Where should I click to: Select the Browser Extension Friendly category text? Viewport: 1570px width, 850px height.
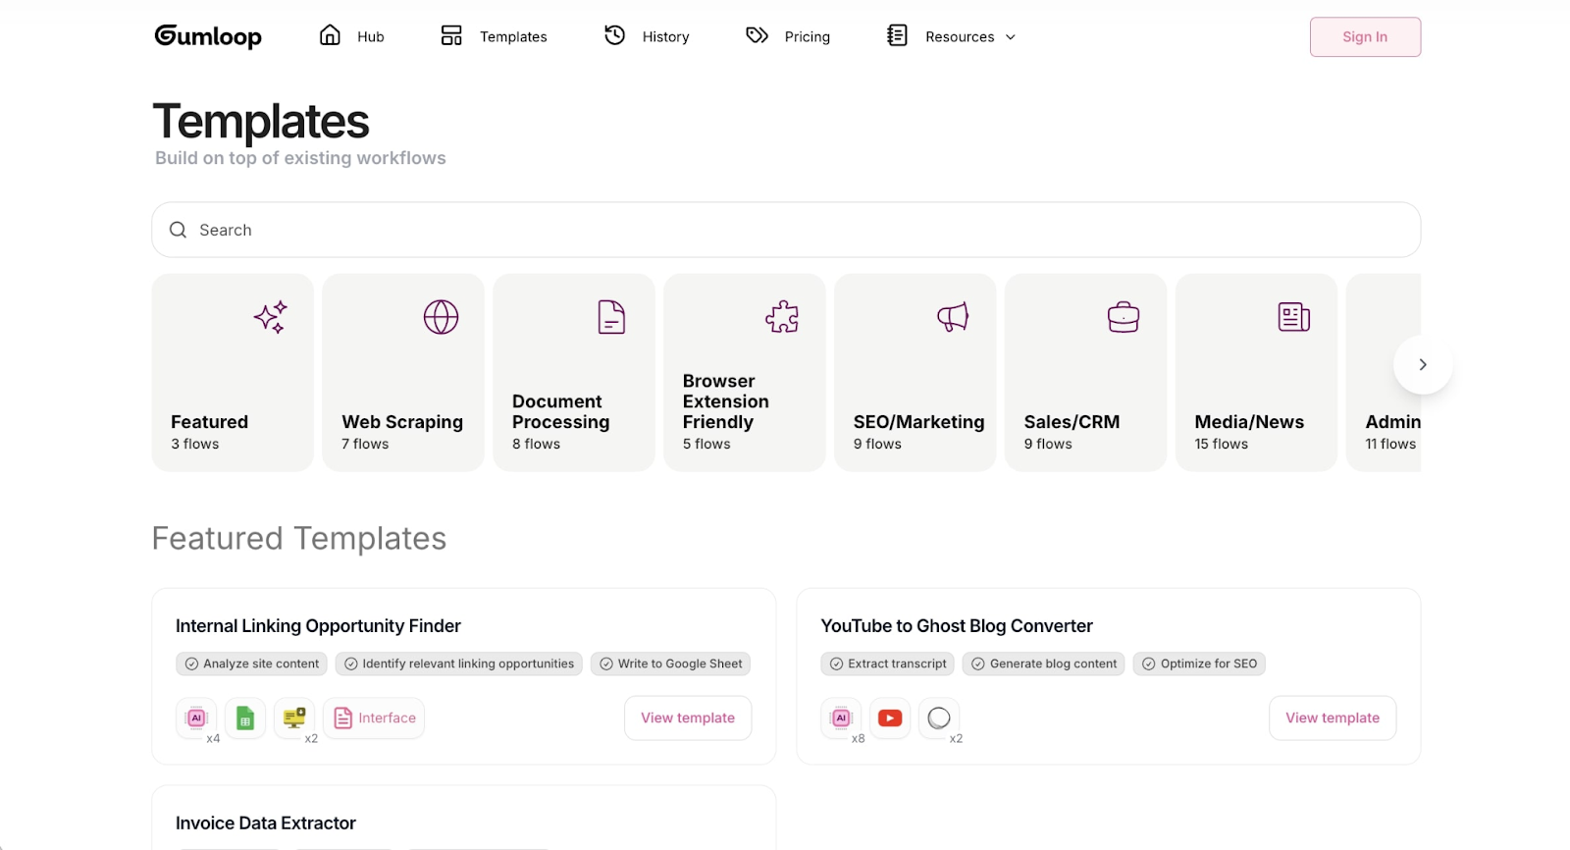[x=726, y=401]
